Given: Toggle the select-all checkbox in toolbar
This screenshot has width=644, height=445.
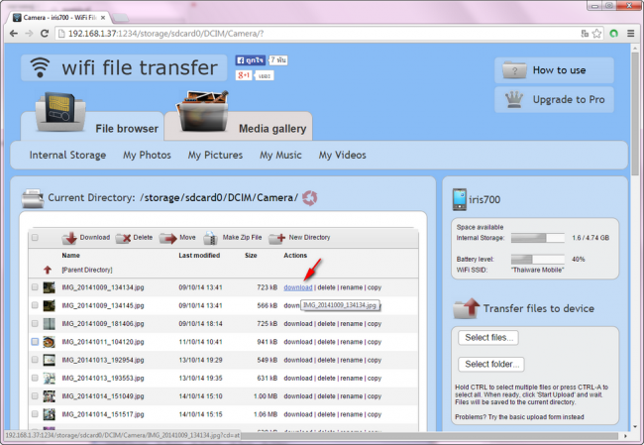Looking at the screenshot, I should (35, 238).
